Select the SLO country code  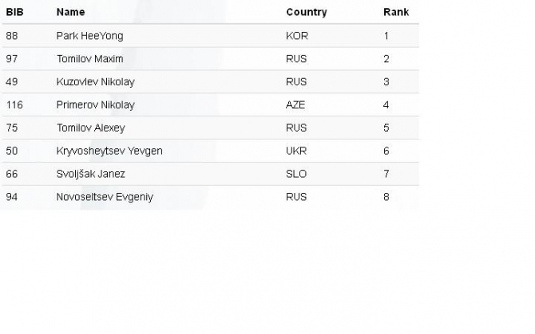tap(295, 174)
